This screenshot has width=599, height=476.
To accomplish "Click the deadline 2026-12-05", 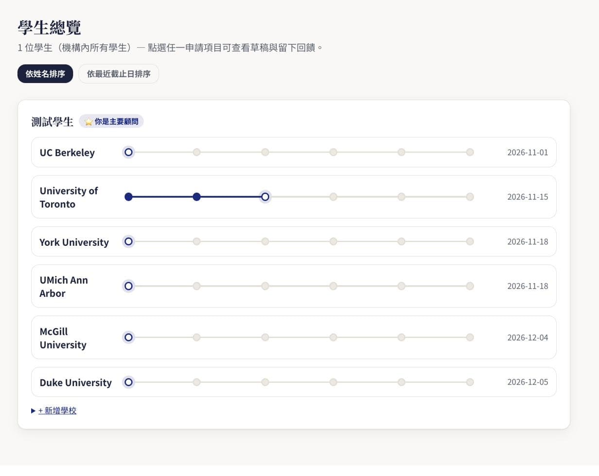I will coord(528,382).
